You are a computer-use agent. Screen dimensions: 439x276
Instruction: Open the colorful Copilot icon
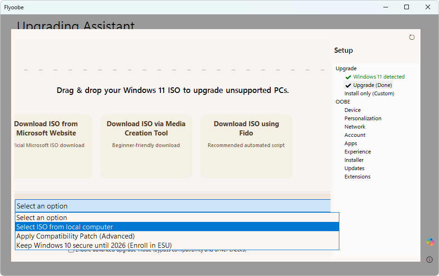[430, 242]
